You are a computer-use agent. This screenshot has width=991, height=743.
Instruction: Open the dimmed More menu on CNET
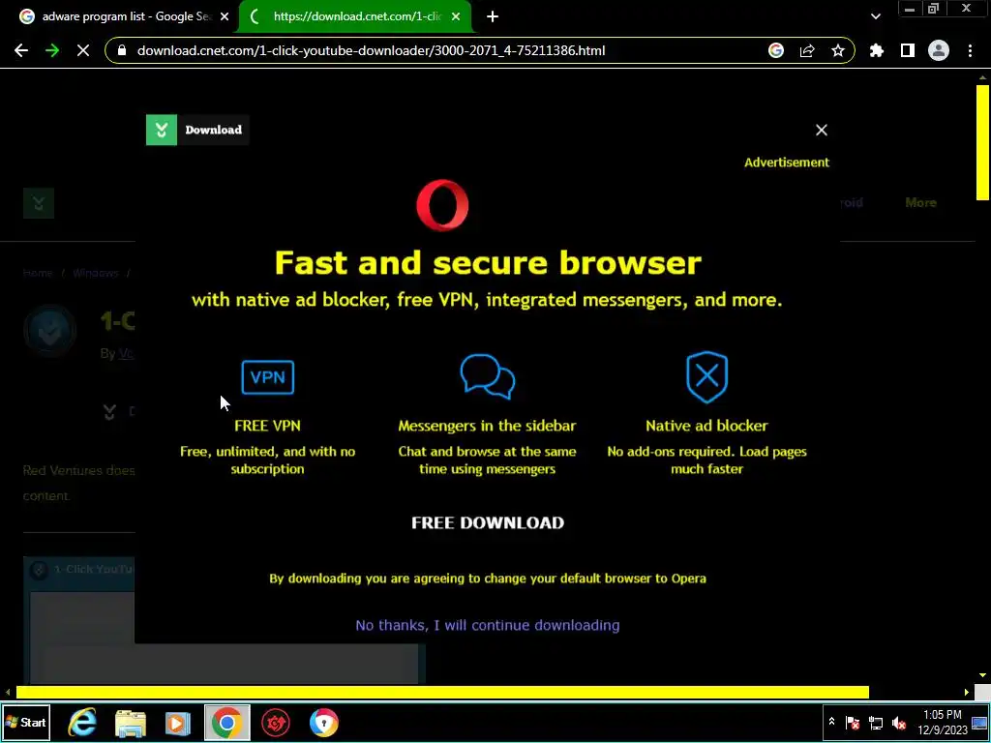point(921,203)
